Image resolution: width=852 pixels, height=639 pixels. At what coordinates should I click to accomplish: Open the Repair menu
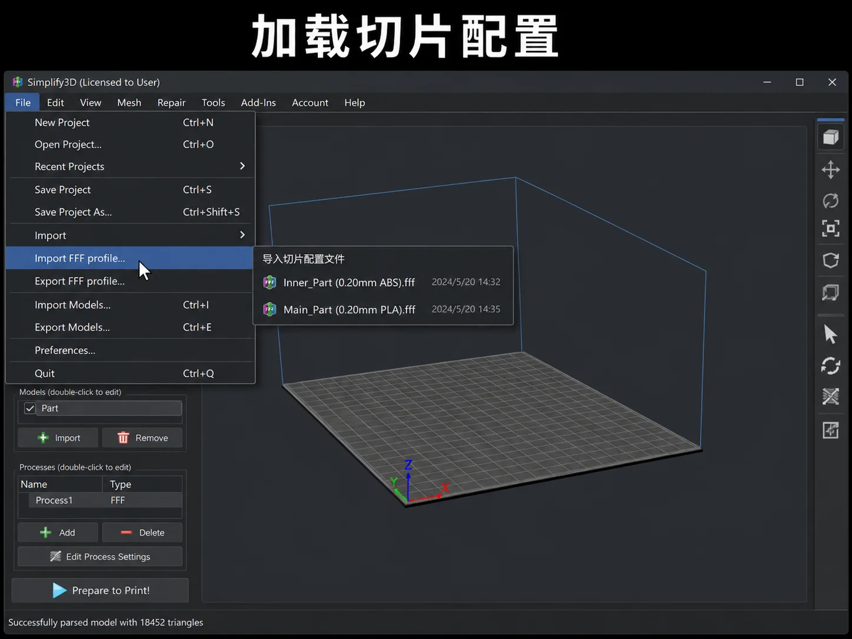tap(171, 102)
